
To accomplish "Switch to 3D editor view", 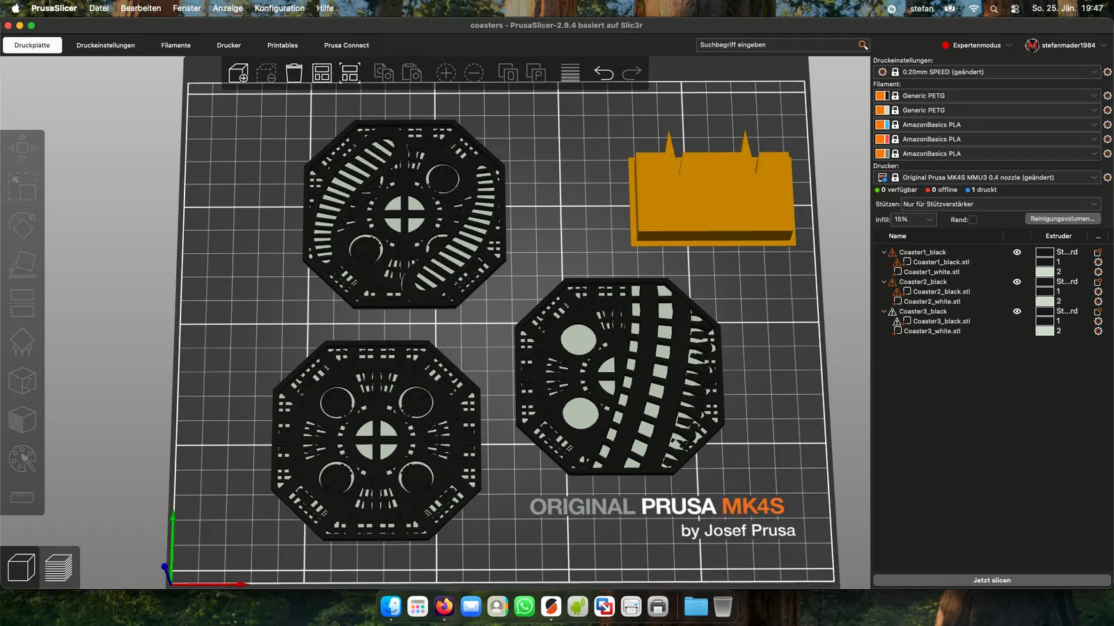I will point(21,568).
